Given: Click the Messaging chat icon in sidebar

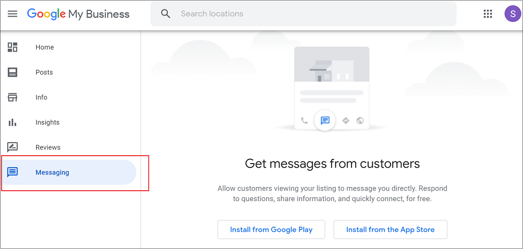Looking at the screenshot, I should 13,172.
